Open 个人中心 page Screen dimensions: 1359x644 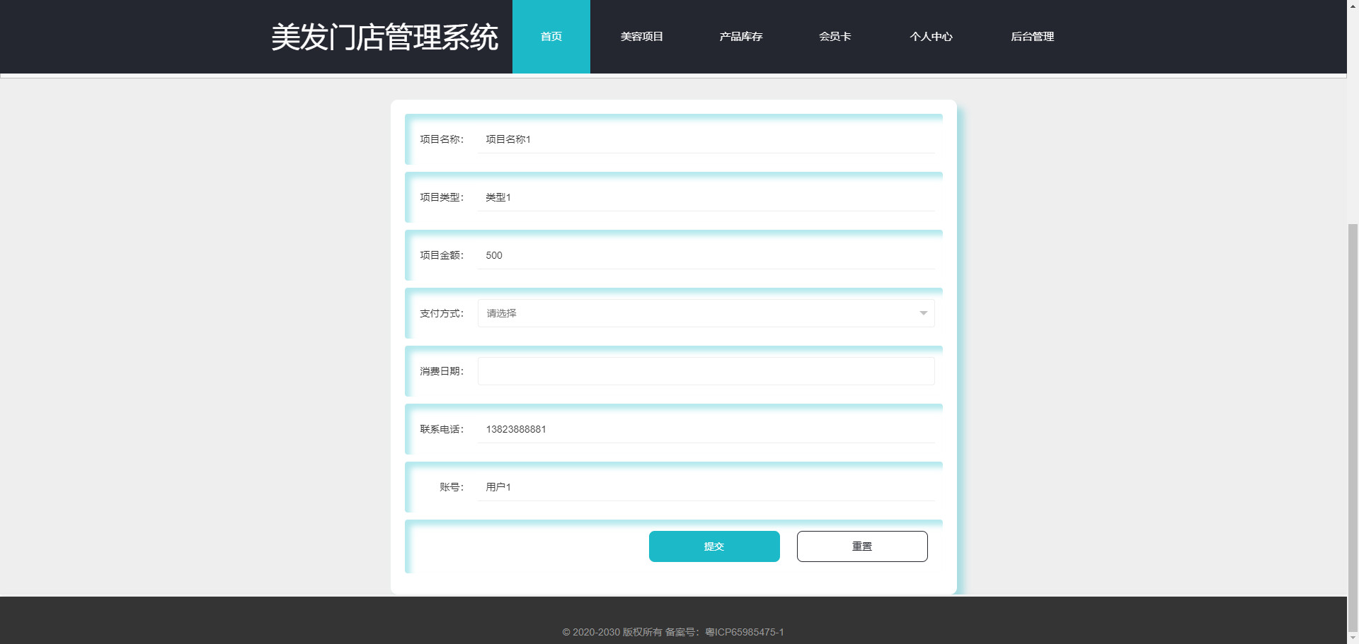[931, 37]
